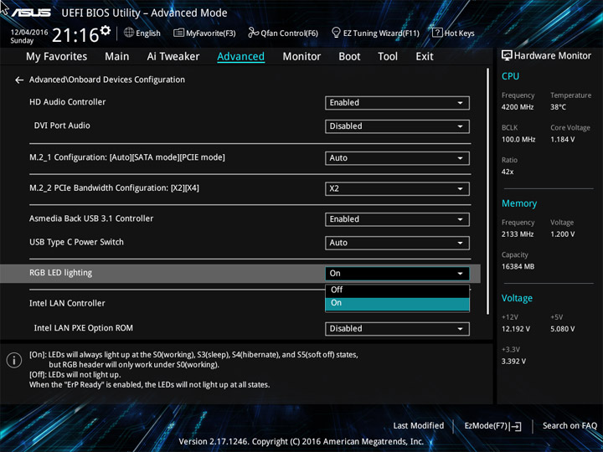Image resolution: width=603 pixels, height=452 pixels.
Task: Select the RGB LED lighting row label
Action: click(x=61, y=273)
